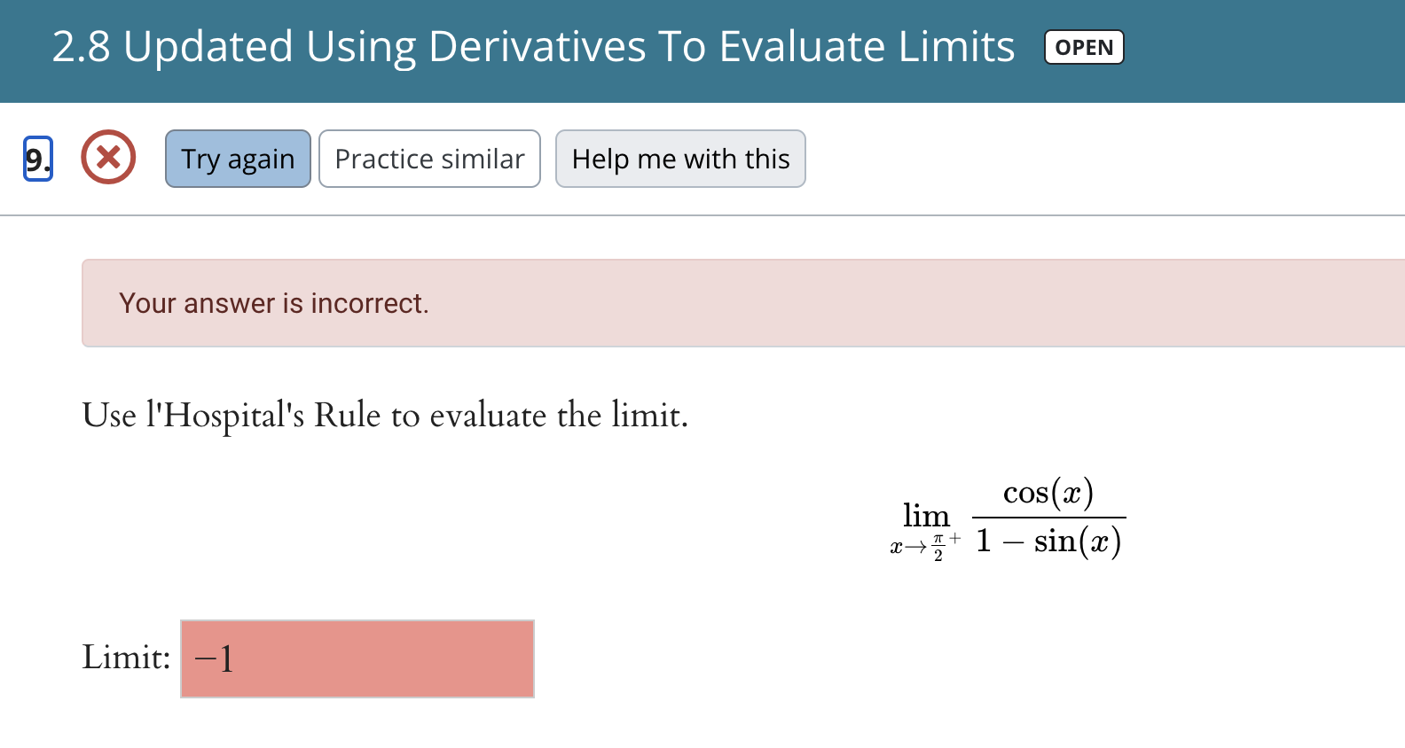1405x748 pixels.
Task: Toggle the Try again option for problem 9
Action: 237,159
